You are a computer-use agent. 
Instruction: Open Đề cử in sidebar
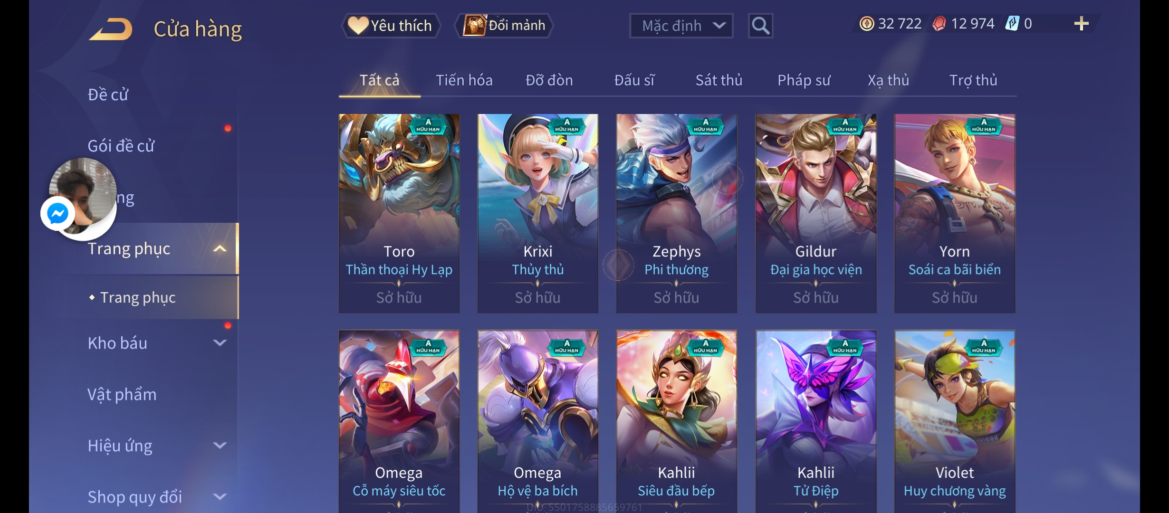point(108,95)
